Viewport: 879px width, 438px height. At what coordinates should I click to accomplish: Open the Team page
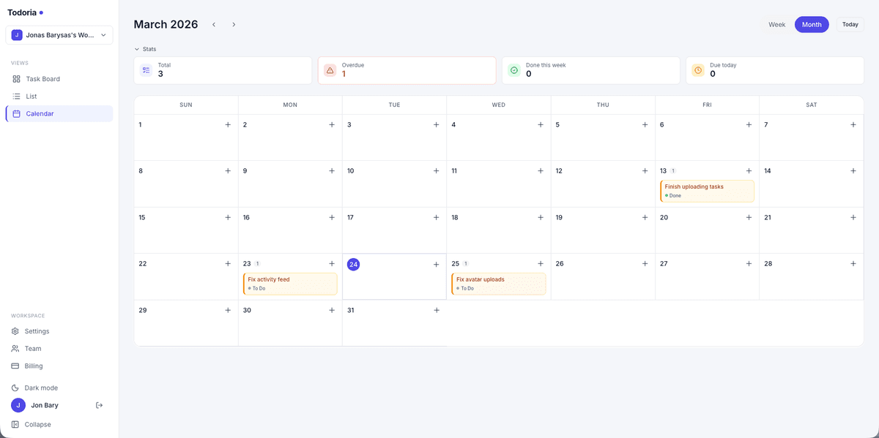tap(15, 348)
